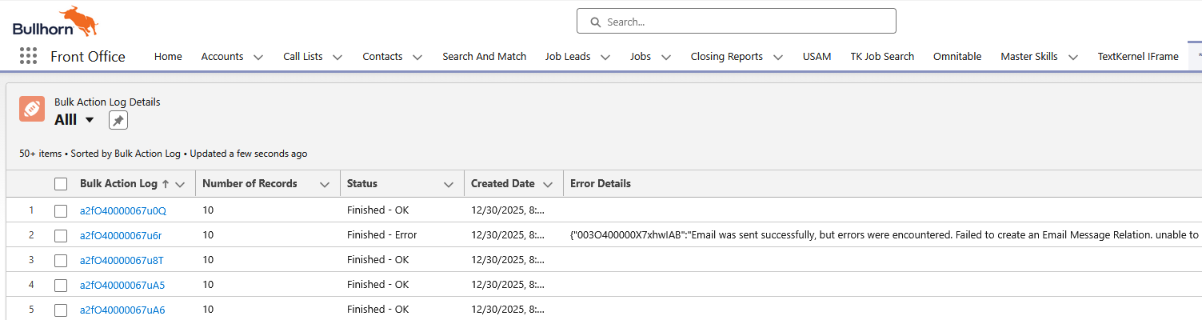Expand the Accounts tab dropdown chevron
1202x320 pixels.
(x=258, y=57)
